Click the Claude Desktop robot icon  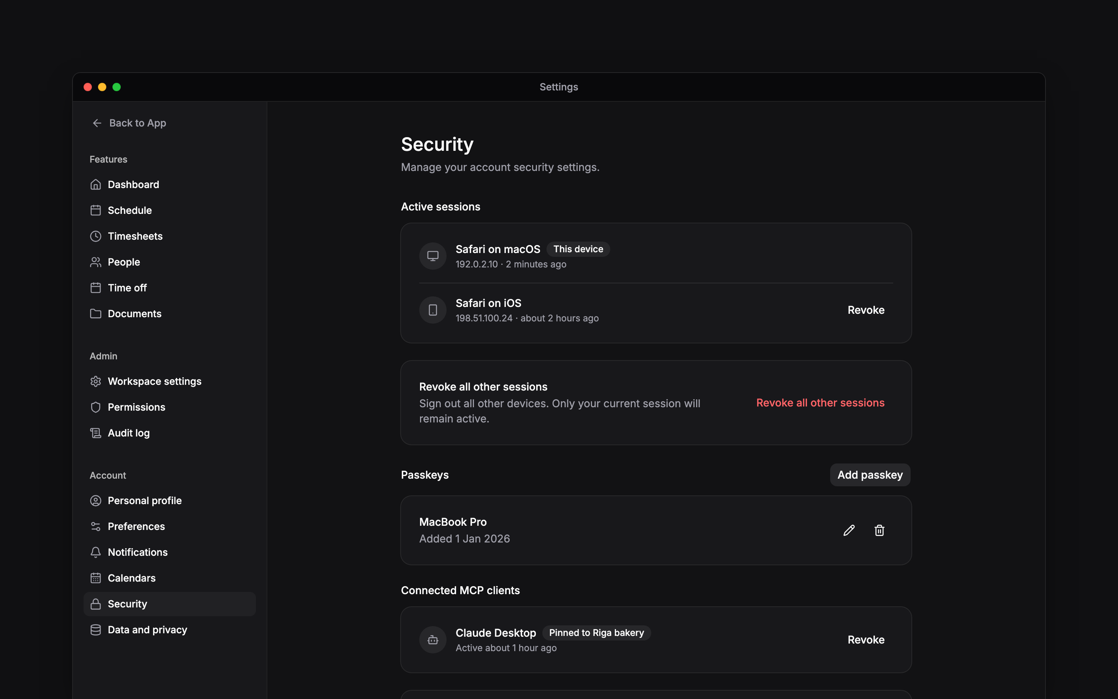pyautogui.click(x=433, y=640)
